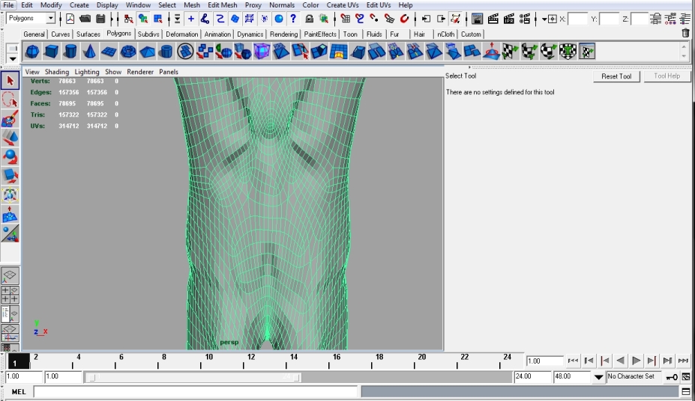Image resolution: width=695 pixels, height=401 pixels.
Task: Activate the Move tool
Action: click(10, 138)
